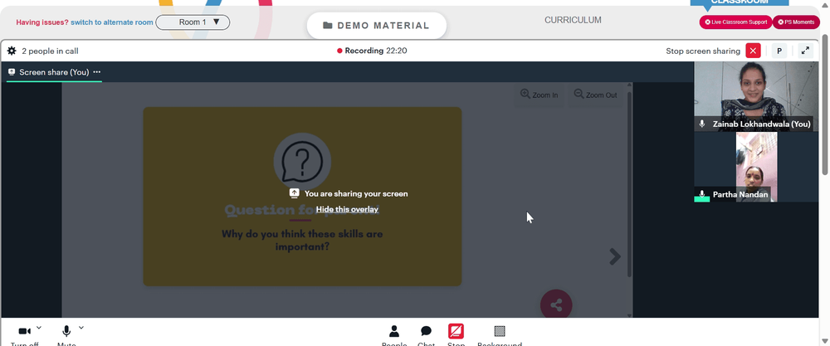Select Zainab Lokhandwala video thumbnail
The image size is (830, 346).
pos(756,96)
